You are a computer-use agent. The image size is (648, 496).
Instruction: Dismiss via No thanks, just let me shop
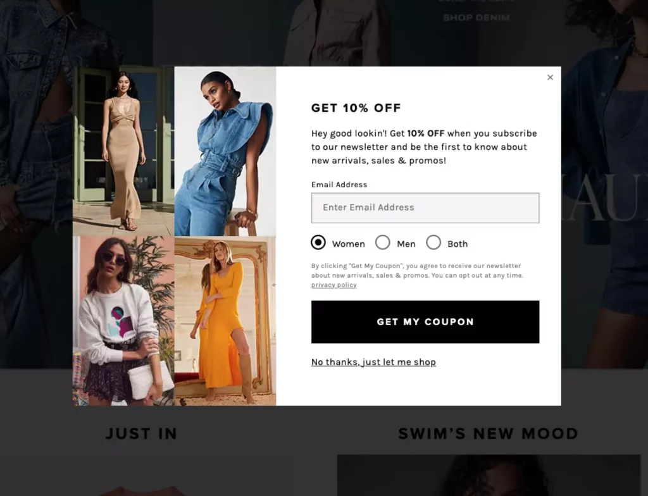[x=373, y=362]
